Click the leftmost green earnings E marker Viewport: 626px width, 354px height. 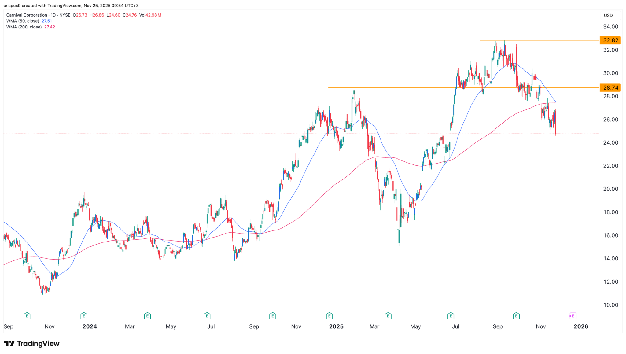click(27, 316)
